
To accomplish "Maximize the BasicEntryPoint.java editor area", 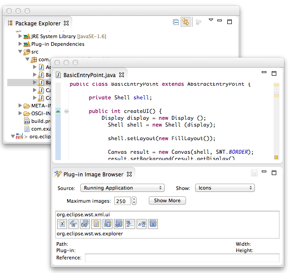I will click(274, 73).
